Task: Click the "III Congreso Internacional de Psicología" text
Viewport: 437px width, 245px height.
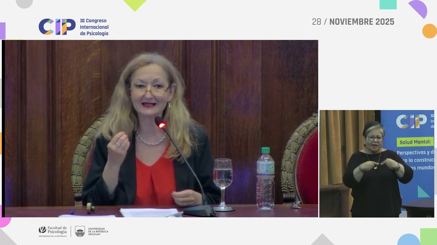Action: click(x=94, y=27)
